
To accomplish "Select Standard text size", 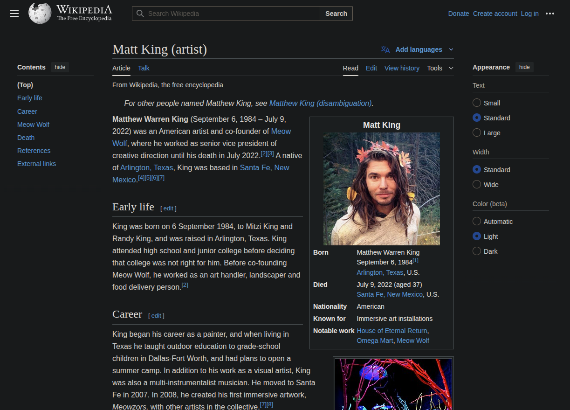I will [477, 118].
